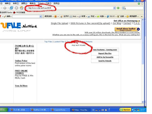The width and height of the screenshot is (152, 114).
Task: Open the Yahoo search box dropdown arrow
Action: click(x=41, y=16)
